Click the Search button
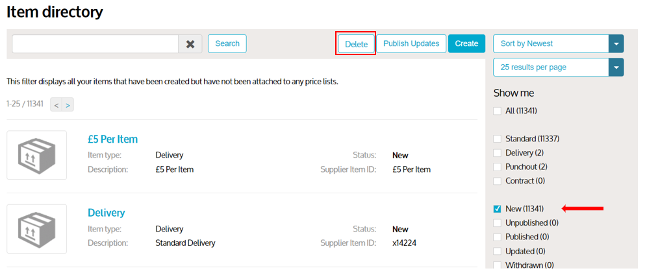This screenshot has width=647, height=275. click(227, 43)
